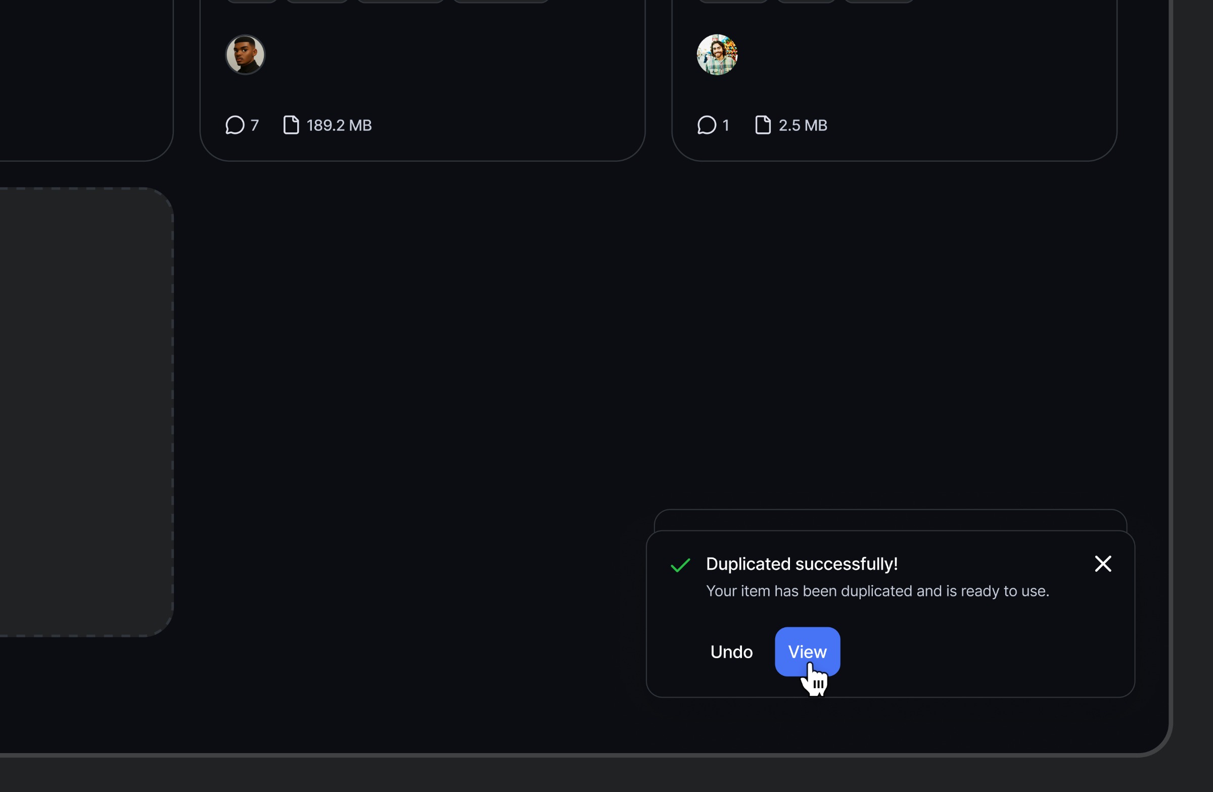Click the comment count number 7
The image size is (1213, 792).
pyautogui.click(x=254, y=125)
